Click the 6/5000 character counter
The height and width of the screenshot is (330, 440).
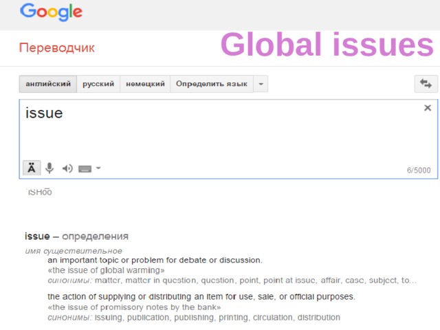[419, 170]
